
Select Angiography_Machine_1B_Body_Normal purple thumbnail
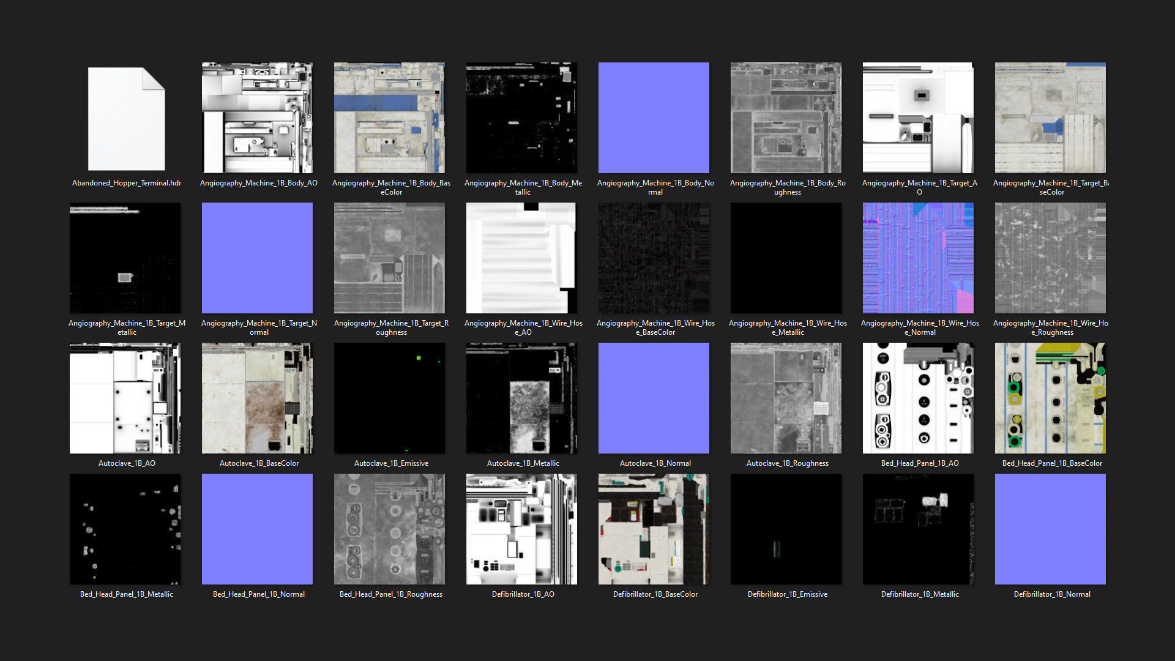tap(654, 118)
